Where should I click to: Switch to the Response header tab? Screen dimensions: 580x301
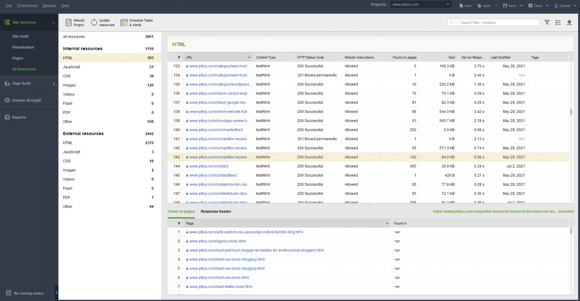[x=216, y=211]
